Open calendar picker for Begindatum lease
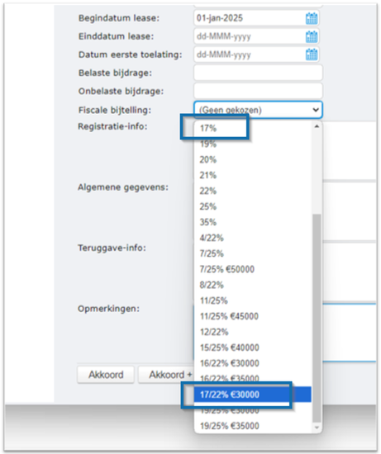The width and height of the screenshot is (381, 454). (312, 18)
